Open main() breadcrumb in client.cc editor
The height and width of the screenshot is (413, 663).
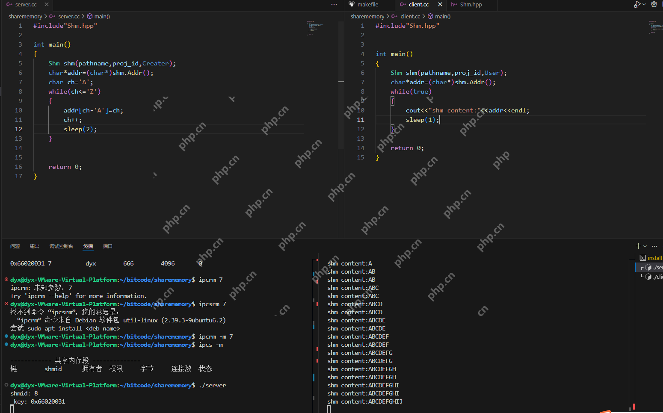coord(443,16)
